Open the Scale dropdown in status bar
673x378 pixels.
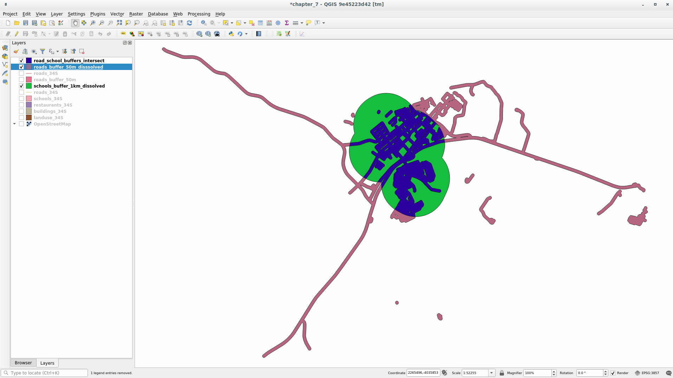[491, 373]
